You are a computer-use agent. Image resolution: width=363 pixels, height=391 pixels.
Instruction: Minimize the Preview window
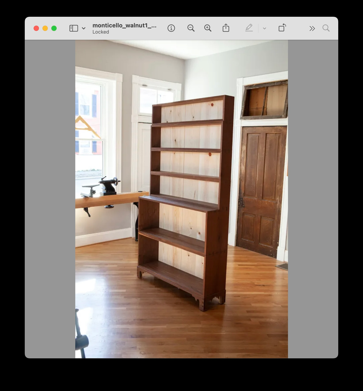(45, 28)
